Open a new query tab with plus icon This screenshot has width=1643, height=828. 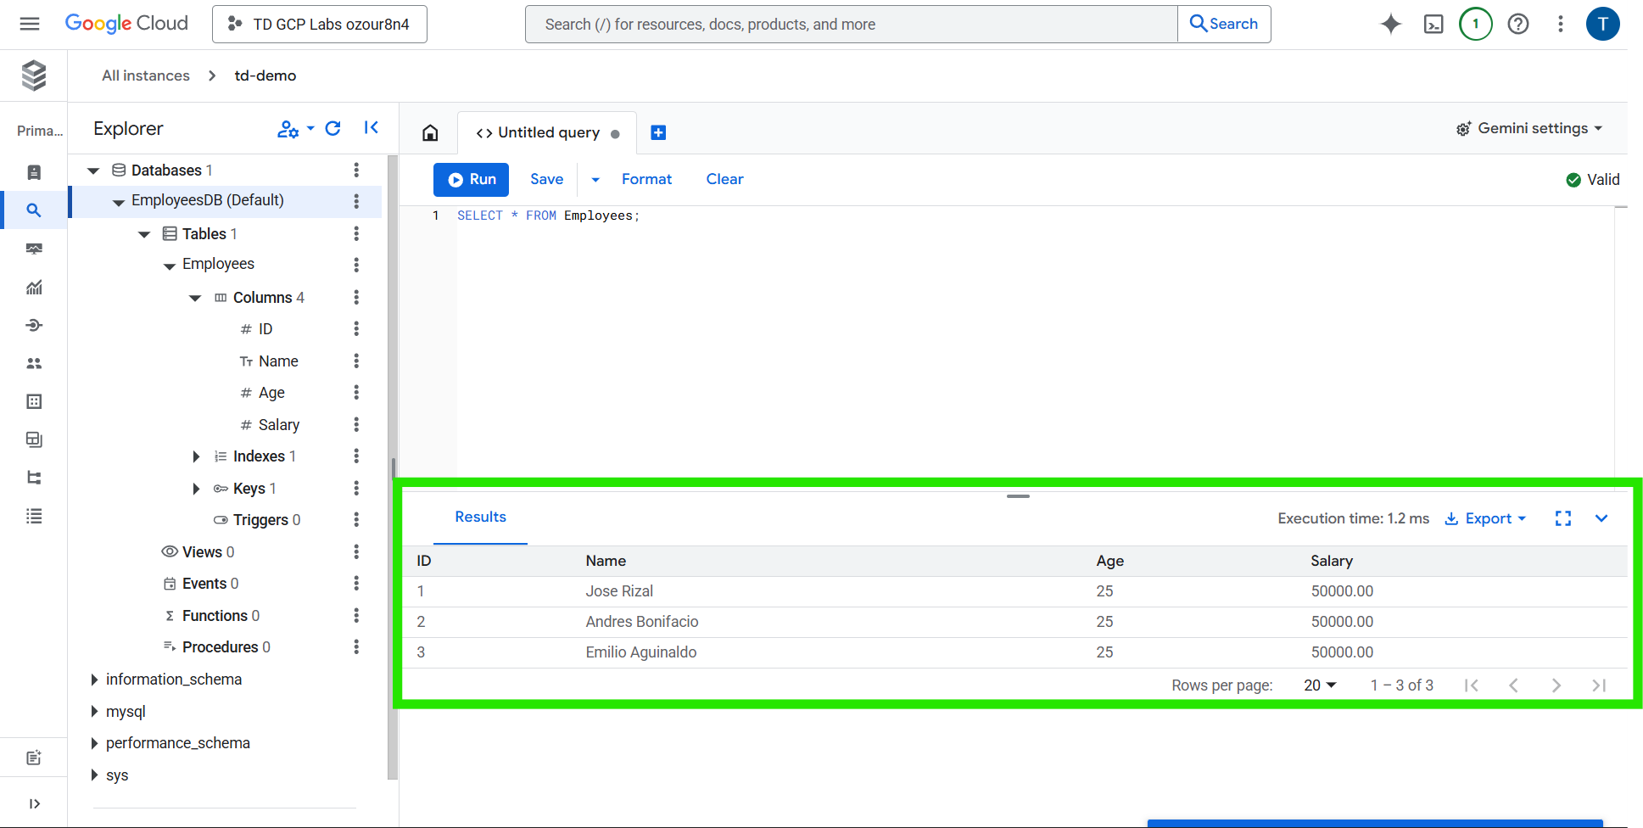(x=658, y=132)
